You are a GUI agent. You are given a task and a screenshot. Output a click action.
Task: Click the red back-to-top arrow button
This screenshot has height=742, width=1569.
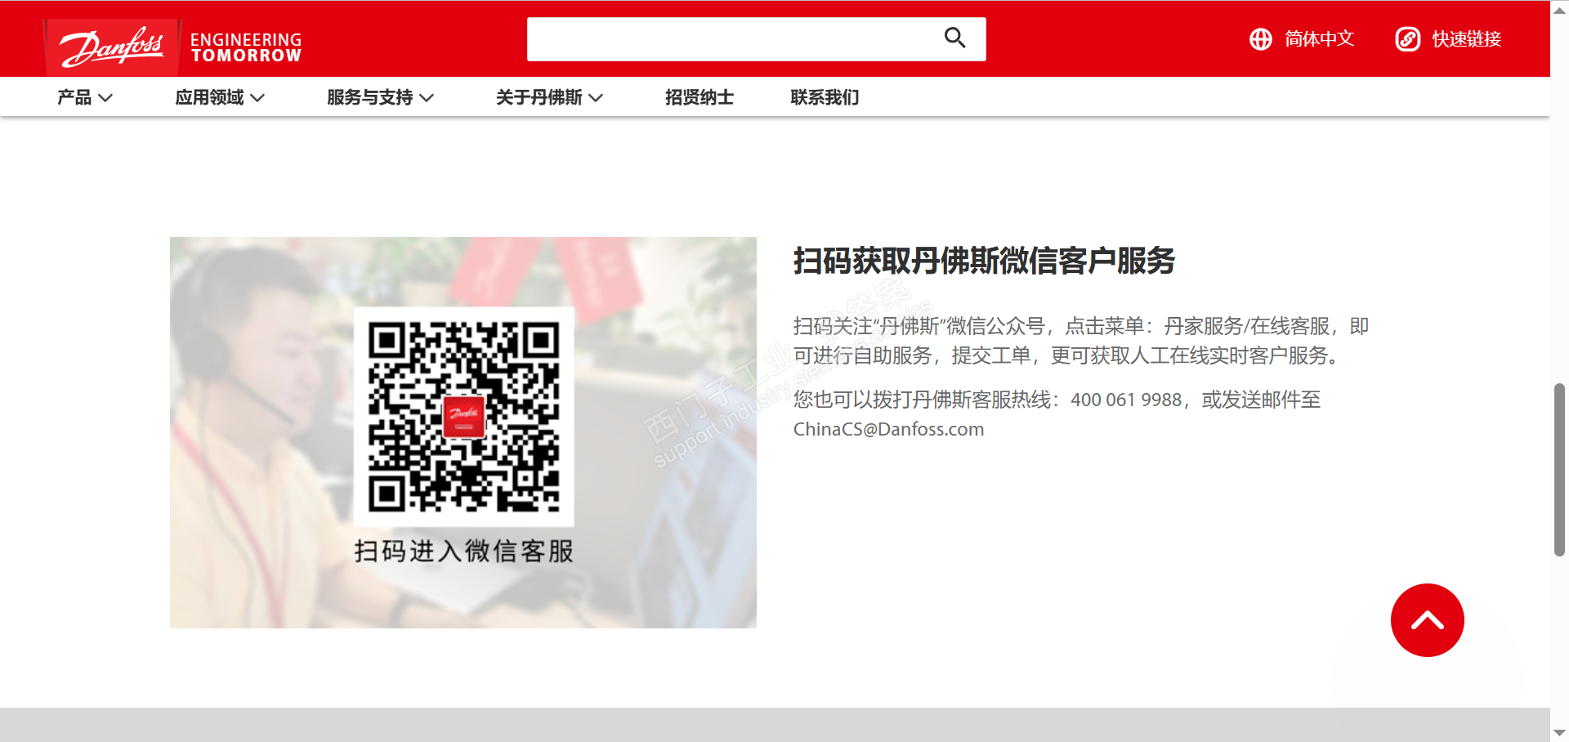point(1427,620)
